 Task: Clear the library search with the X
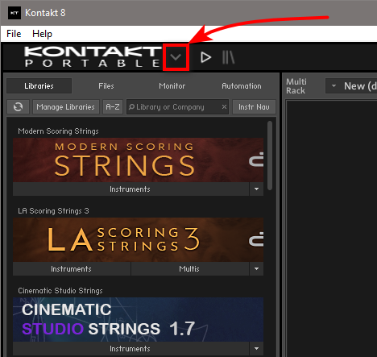click(224, 107)
